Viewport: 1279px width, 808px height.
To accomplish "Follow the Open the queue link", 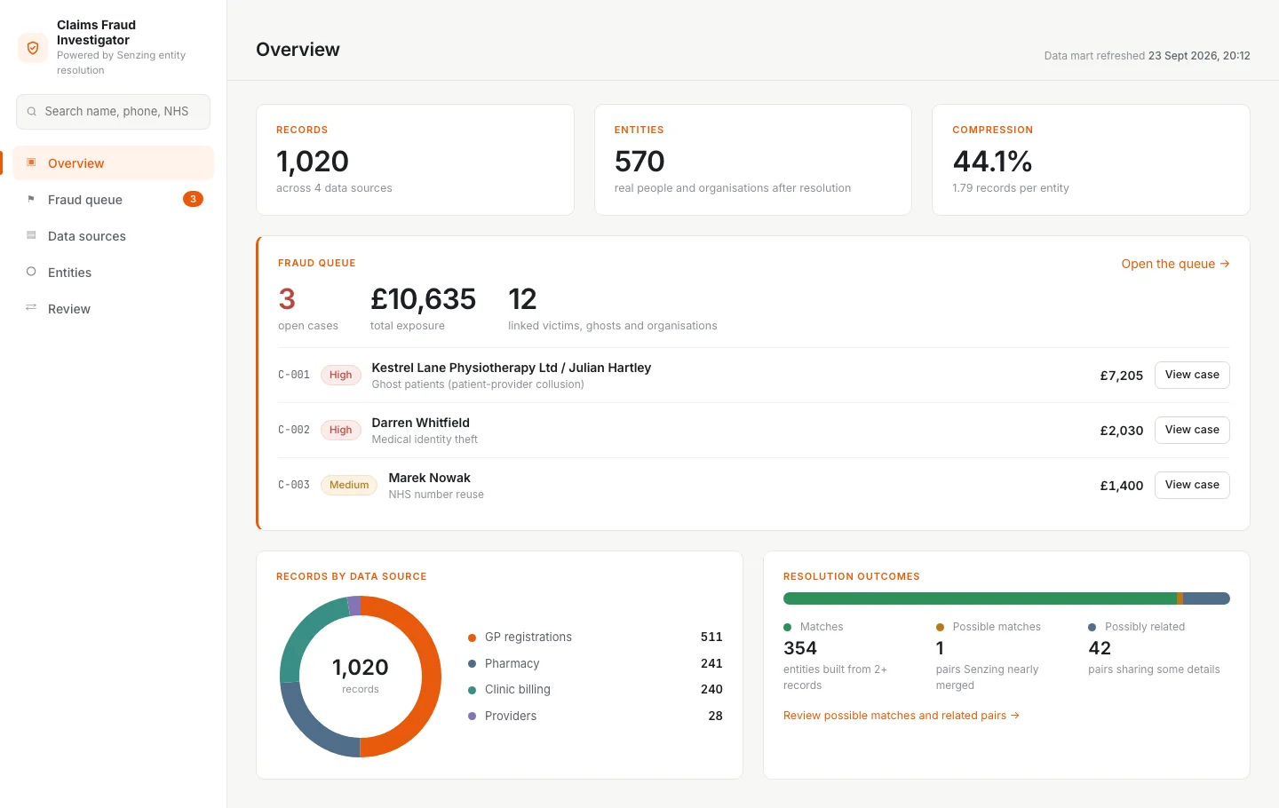I will (1175, 264).
